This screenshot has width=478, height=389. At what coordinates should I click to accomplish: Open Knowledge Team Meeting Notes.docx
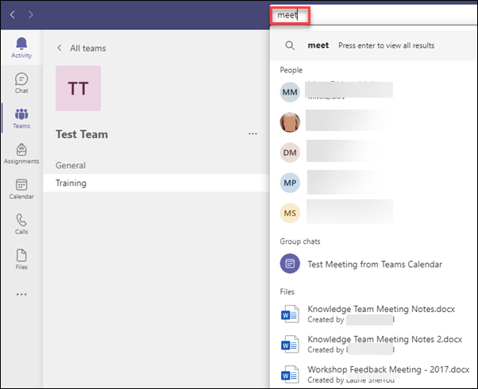click(381, 309)
